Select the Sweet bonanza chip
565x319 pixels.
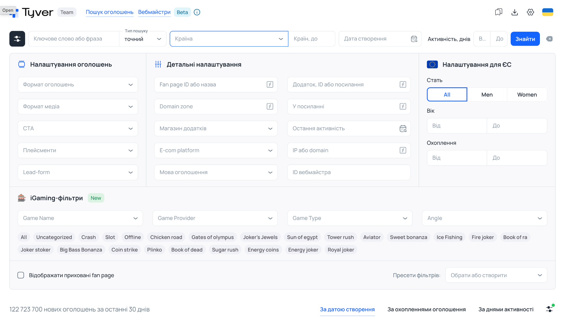[408, 237]
